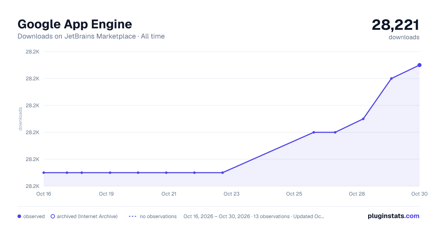Image resolution: width=437 pixels, height=229 pixels.
Task: Click the 'archived (Internet Archive)' legend label
Action: point(87,216)
